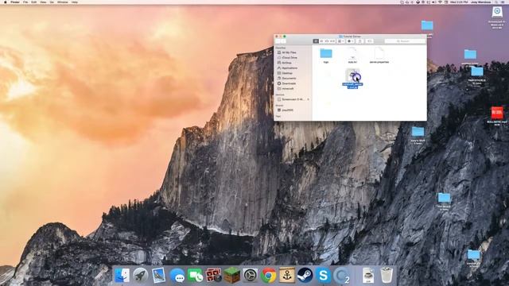Eject the Screencast device in sidebar
Screen dimensions: 509x286
pyautogui.click(x=308, y=99)
